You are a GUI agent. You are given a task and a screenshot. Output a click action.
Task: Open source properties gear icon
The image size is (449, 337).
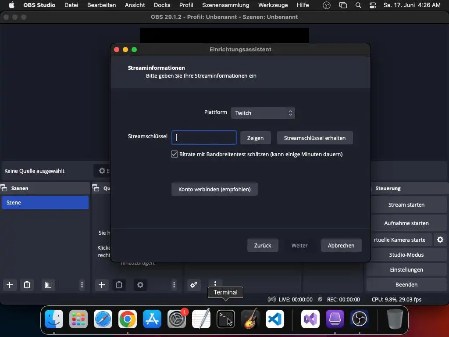coord(140,284)
